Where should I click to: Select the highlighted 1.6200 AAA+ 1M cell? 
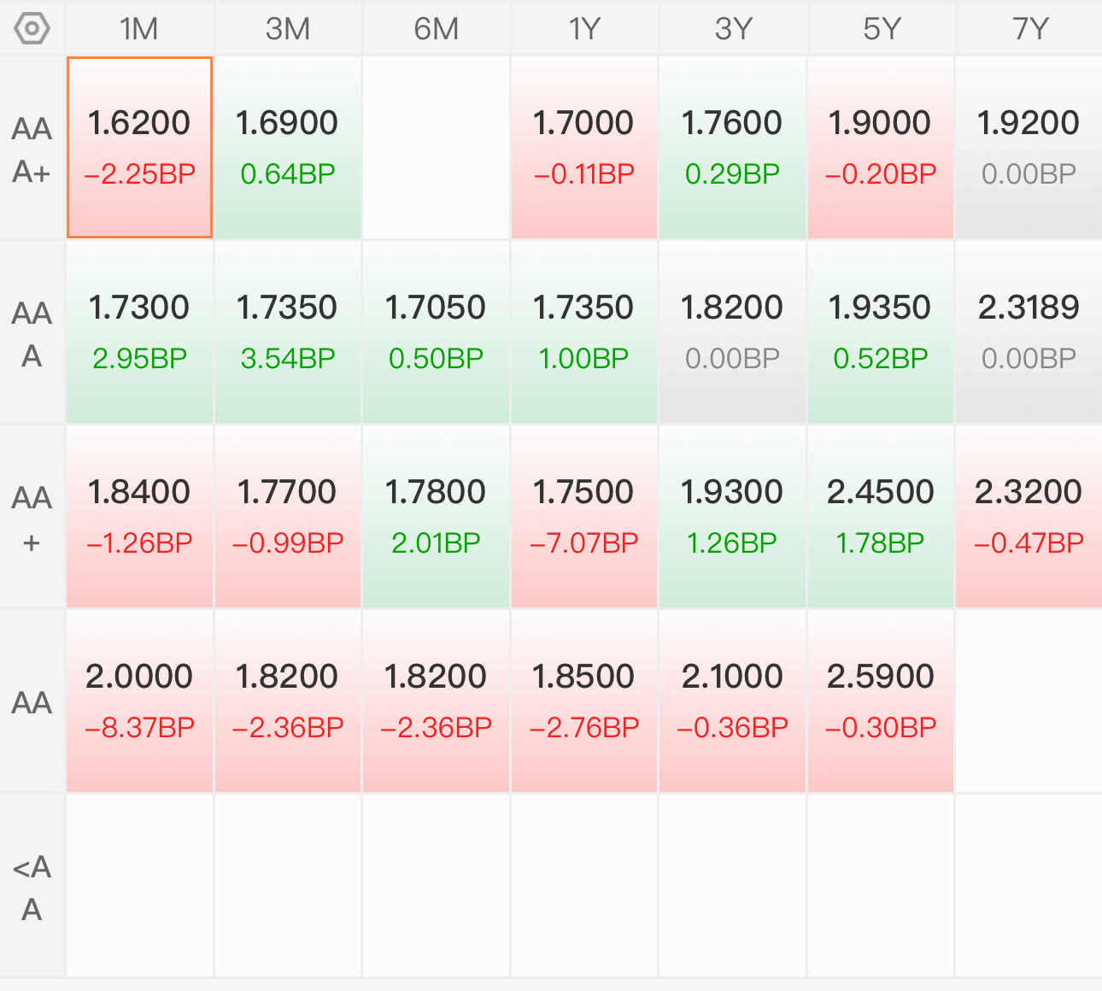(139, 148)
